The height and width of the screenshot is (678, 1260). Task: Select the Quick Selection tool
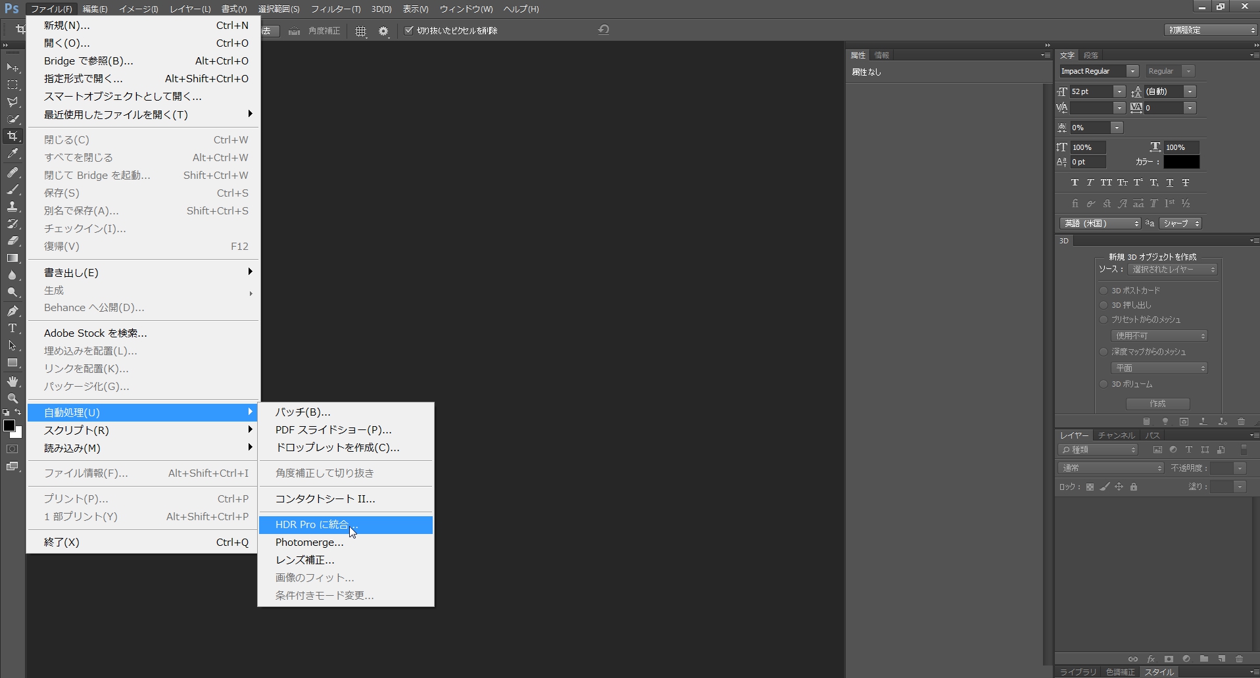[x=12, y=119]
